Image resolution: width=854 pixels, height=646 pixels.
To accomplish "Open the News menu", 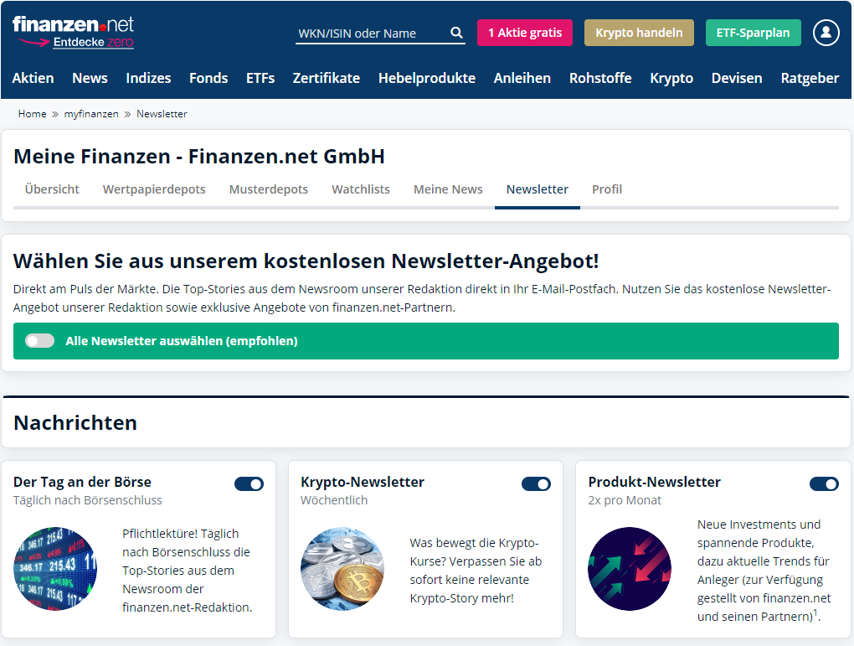I will pyautogui.click(x=90, y=78).
